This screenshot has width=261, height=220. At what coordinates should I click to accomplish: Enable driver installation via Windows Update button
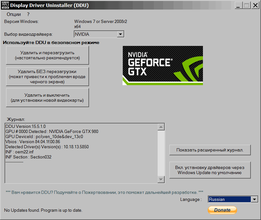click(210, 170)
